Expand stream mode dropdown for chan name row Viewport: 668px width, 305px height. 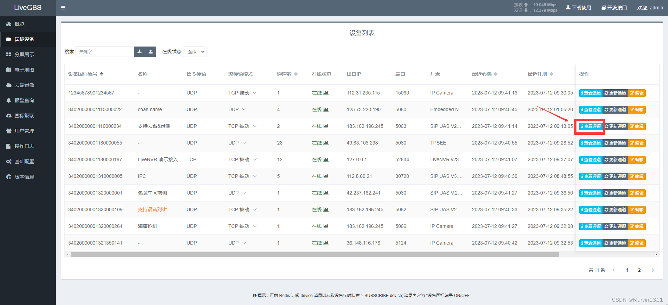pos(244,109)
